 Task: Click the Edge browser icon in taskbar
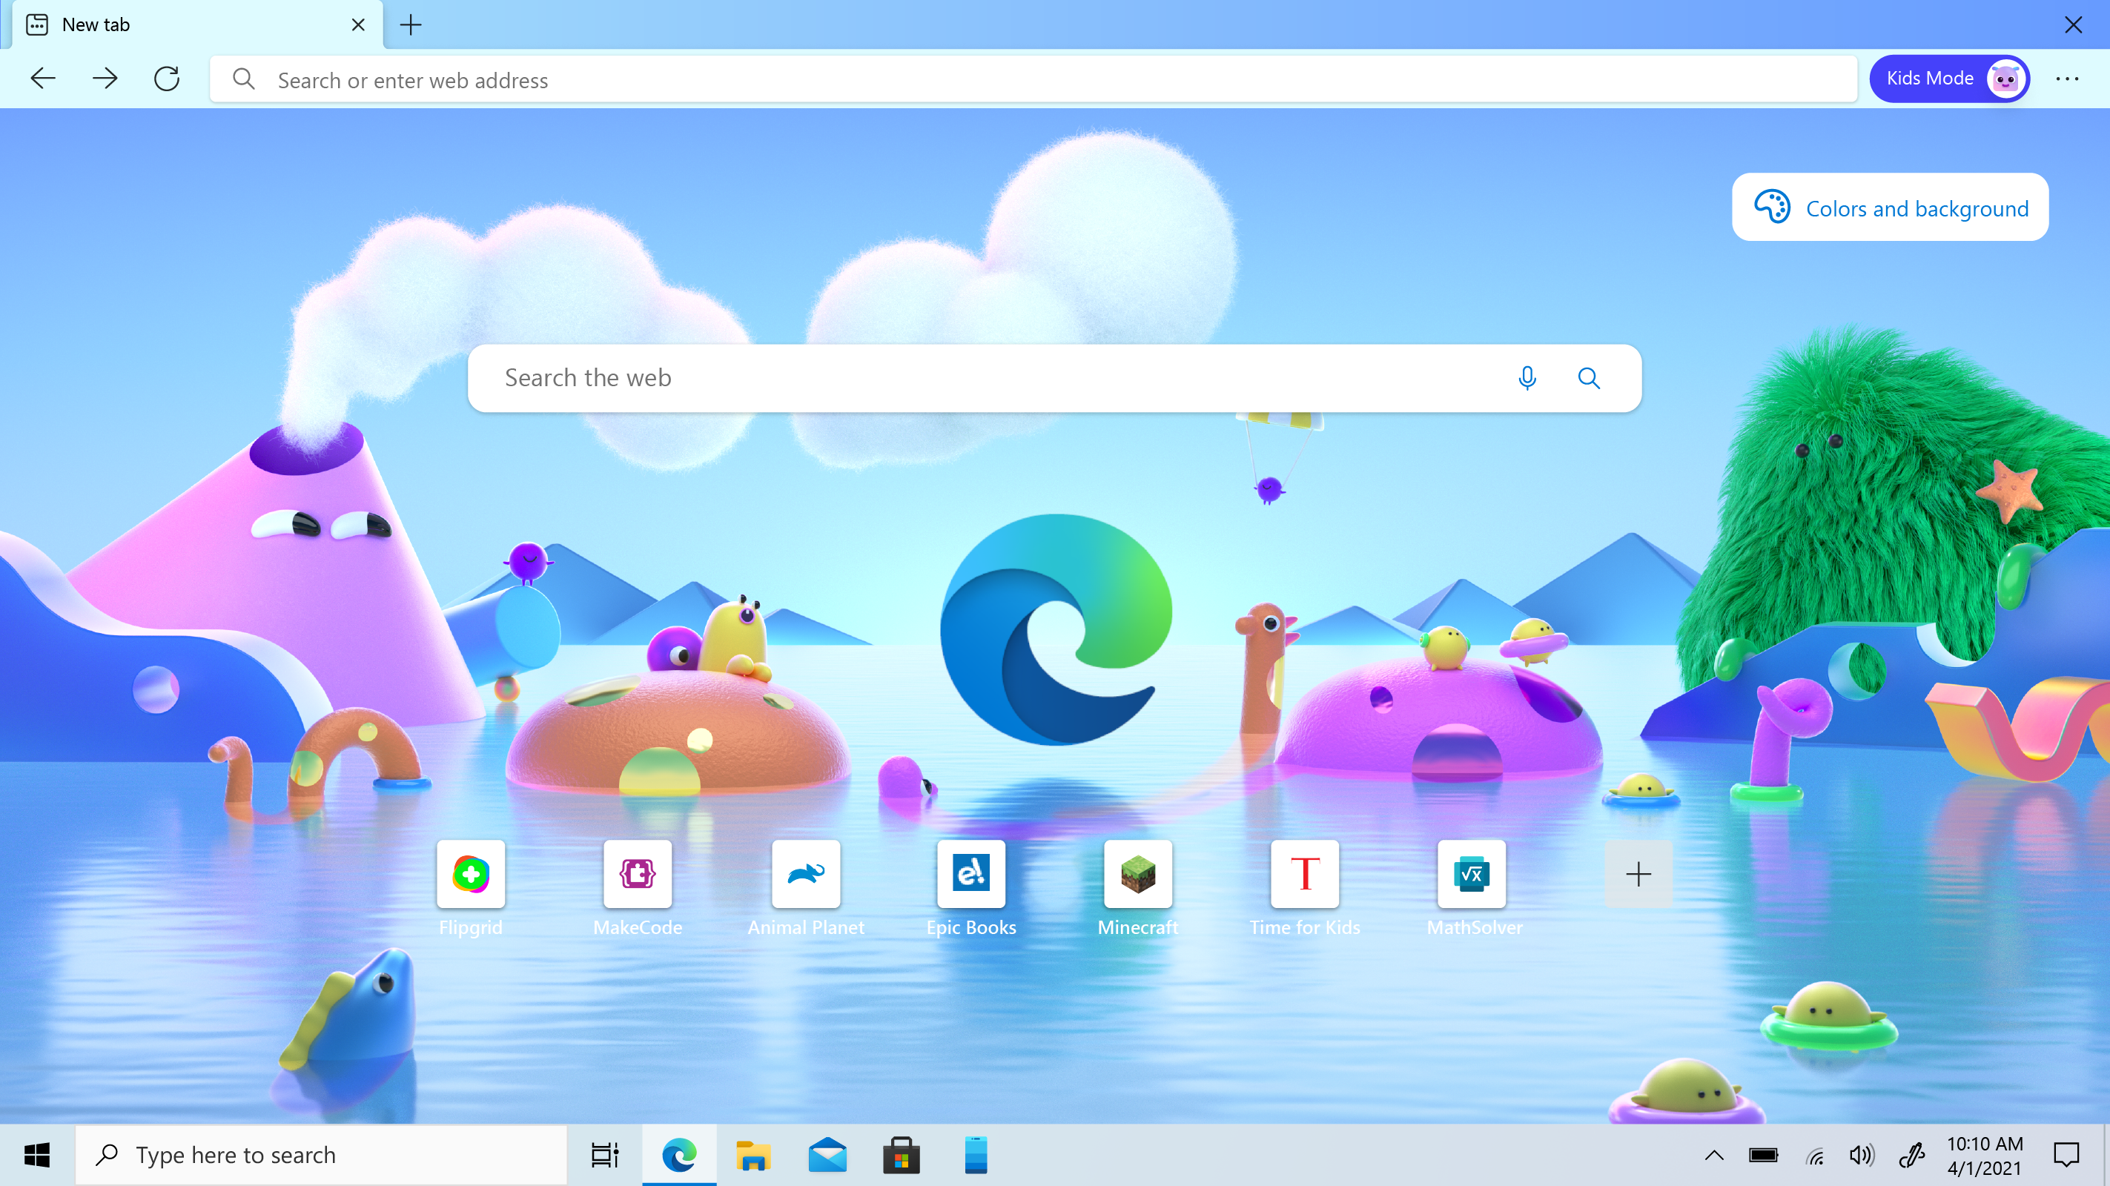(678, 1154)
